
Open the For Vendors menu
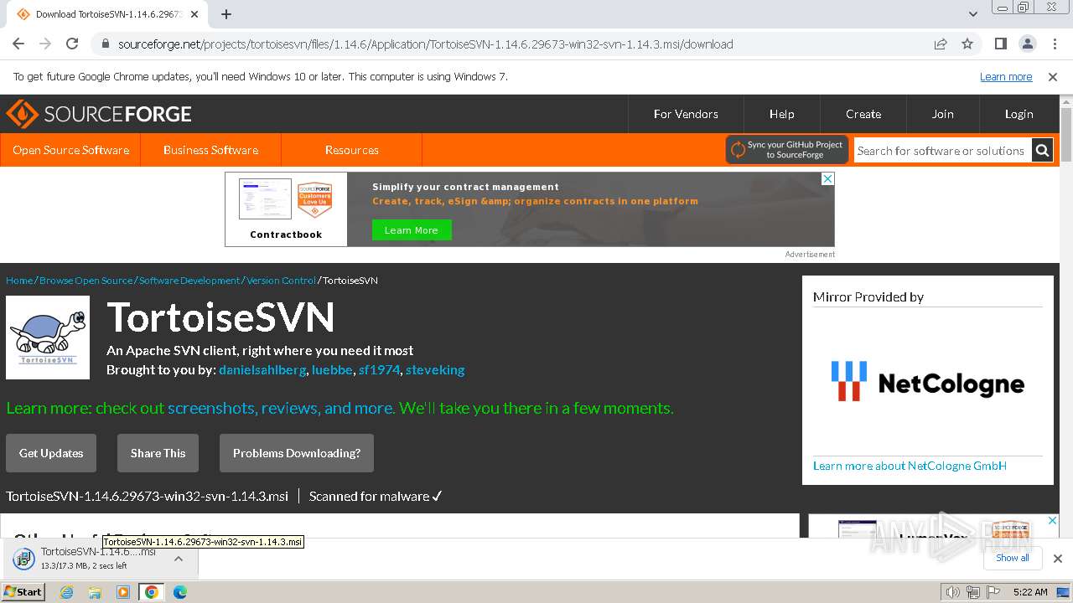(686, 114)
